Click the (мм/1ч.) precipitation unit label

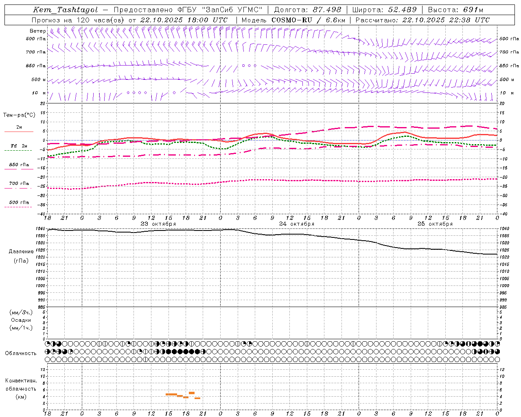(21, 328)
